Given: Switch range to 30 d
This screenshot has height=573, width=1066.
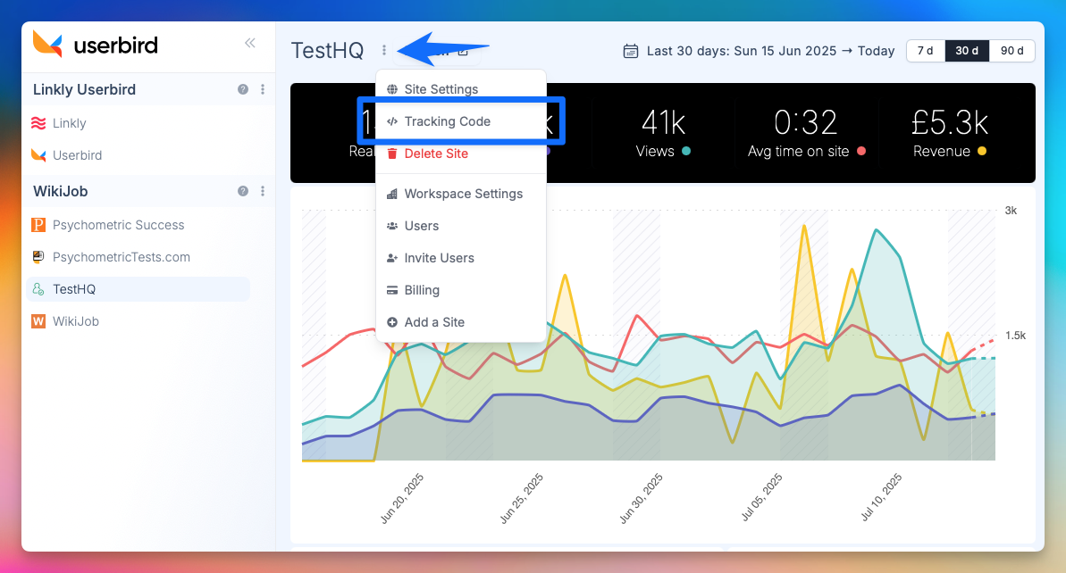Looking at the screenshot, I should click(x=967, y=51).
